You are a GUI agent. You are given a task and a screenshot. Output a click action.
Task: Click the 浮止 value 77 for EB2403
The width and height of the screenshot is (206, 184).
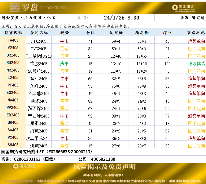pos(167,116)
